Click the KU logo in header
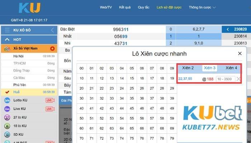 coord(30,8)
